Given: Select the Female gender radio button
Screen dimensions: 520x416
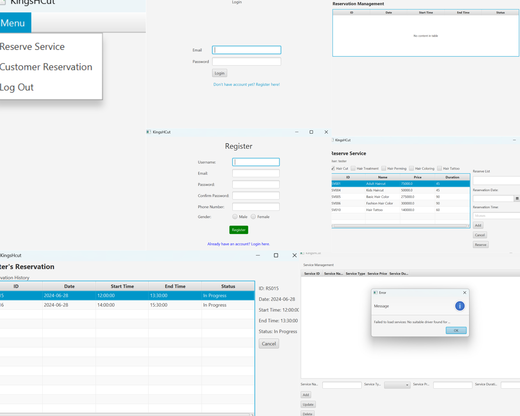Looking at the screenshot, I should pyautogui.click(x=253, y=217).
